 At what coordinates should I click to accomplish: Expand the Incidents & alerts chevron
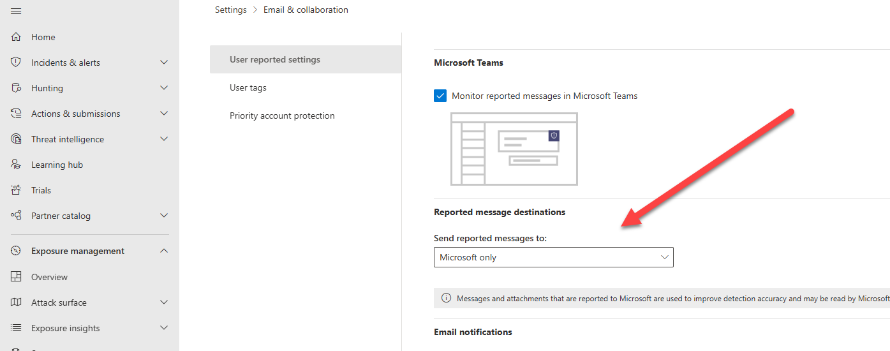point(164,63)
